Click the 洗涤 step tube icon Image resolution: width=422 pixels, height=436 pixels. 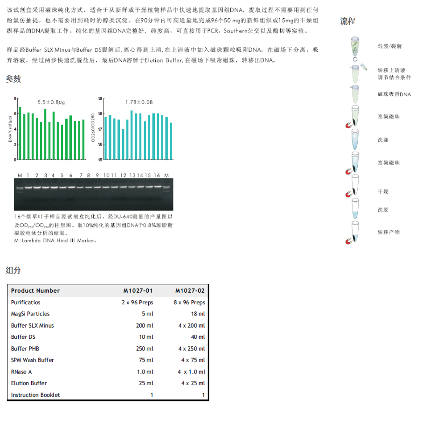pos(355,140)
